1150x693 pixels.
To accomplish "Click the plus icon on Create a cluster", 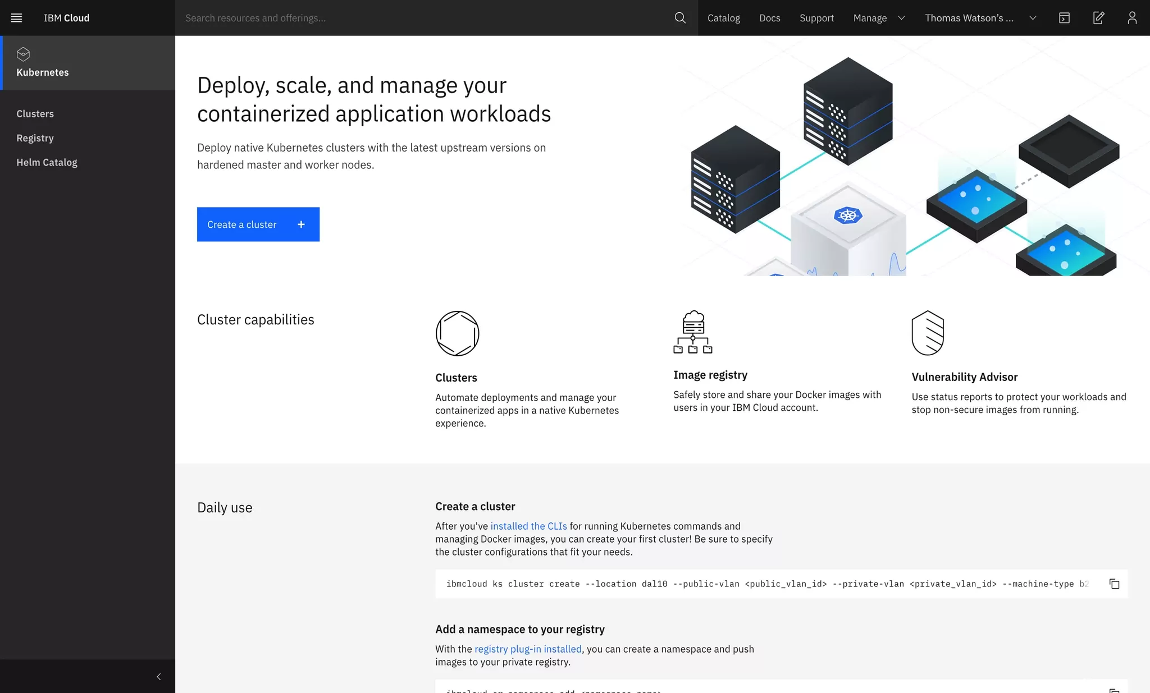I will click(x=301, y=224).
